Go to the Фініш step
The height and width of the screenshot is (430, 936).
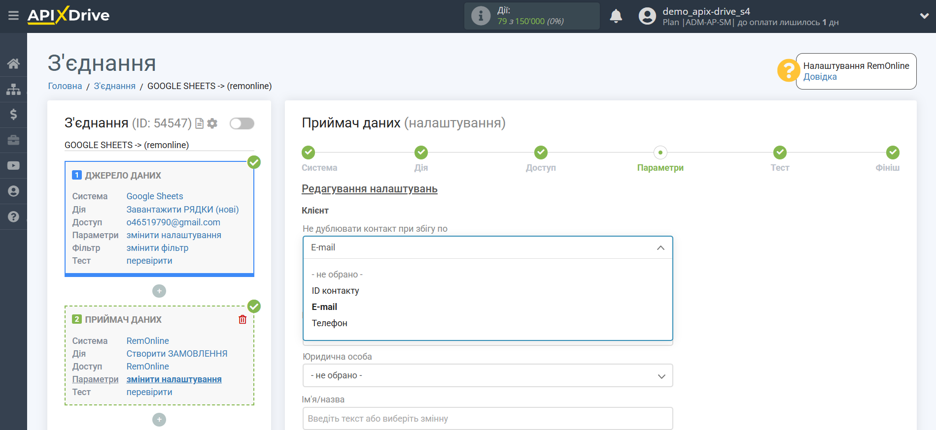pyautogui.click(x=893, y=153)
